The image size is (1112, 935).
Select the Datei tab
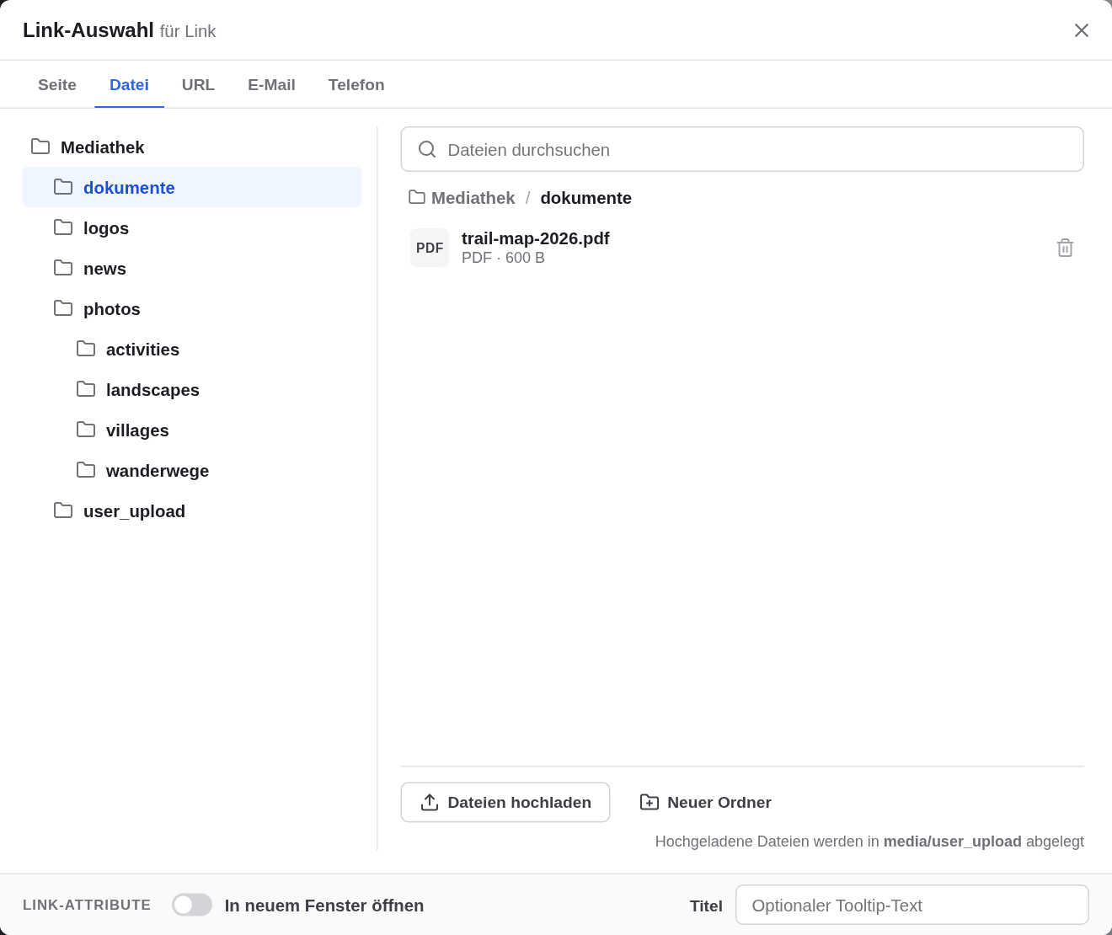click(x=129, y=84)
